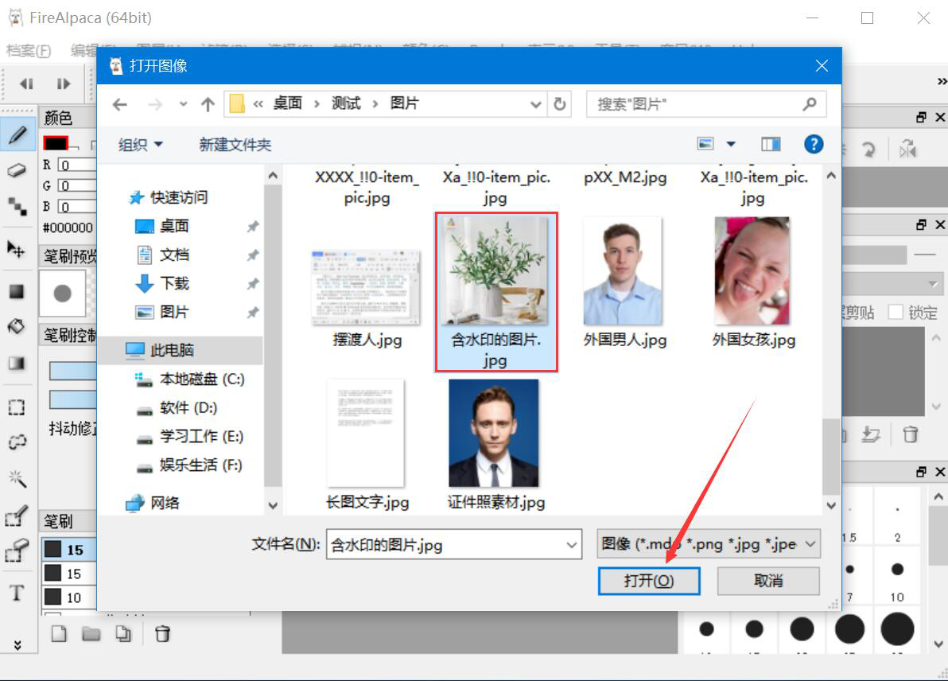948x681 pixels.
Task: Click 桌面 in the address breadcrumb
Action: 287,103
